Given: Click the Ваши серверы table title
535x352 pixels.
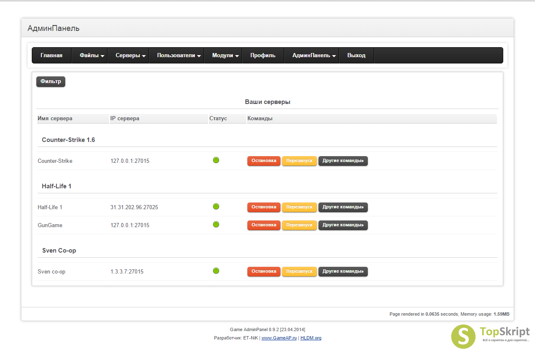Looking at the screenshot, I should pos(267,102).
